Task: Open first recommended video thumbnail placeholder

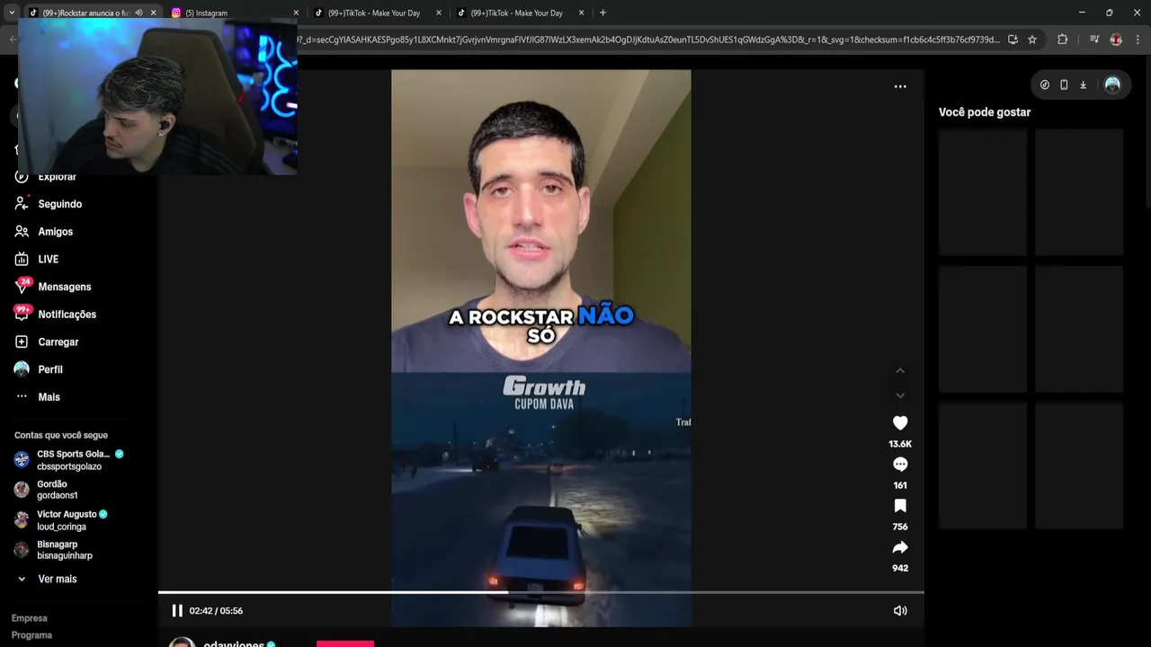Action: pos(983,192)
